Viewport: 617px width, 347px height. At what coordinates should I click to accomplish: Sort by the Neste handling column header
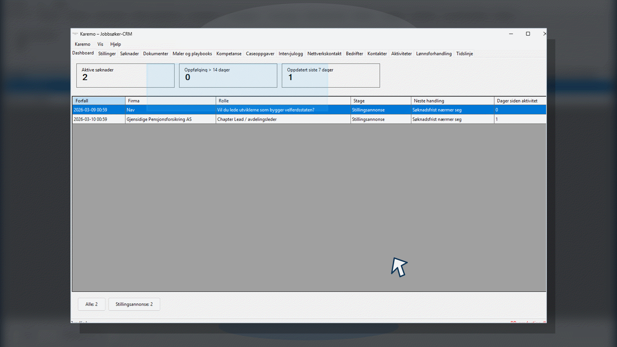coord(452,101)
